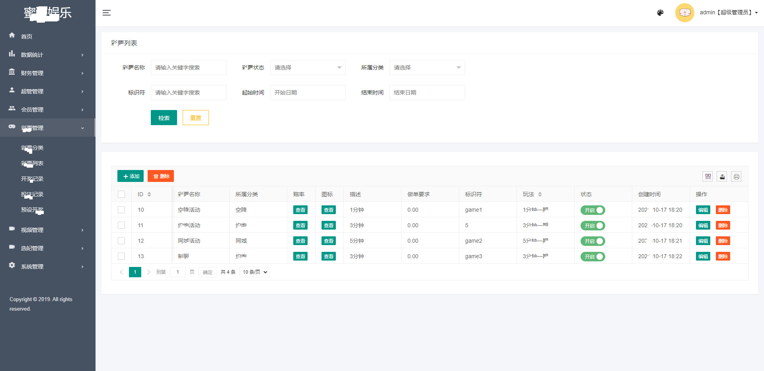Click the home icon in the sidebar
Image resolution: width=764 pixels, height=371 pixels.
point(12,35)
